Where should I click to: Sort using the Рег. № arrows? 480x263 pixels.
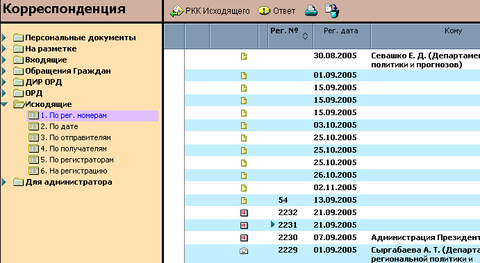tap(305, 36)
